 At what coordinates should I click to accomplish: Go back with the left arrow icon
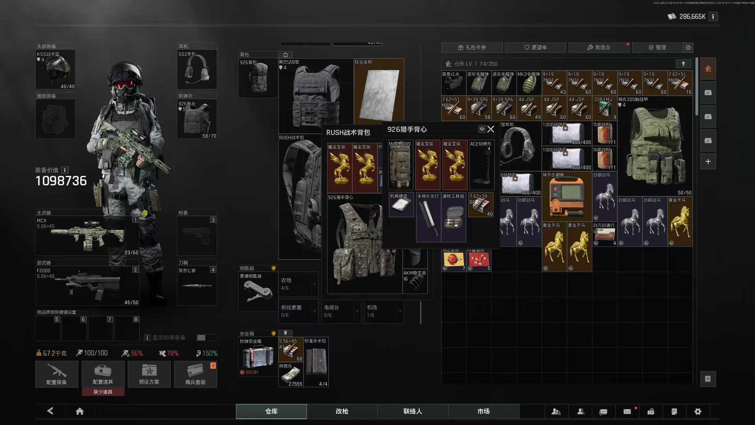pyautogui.click(x=50, y=411)
